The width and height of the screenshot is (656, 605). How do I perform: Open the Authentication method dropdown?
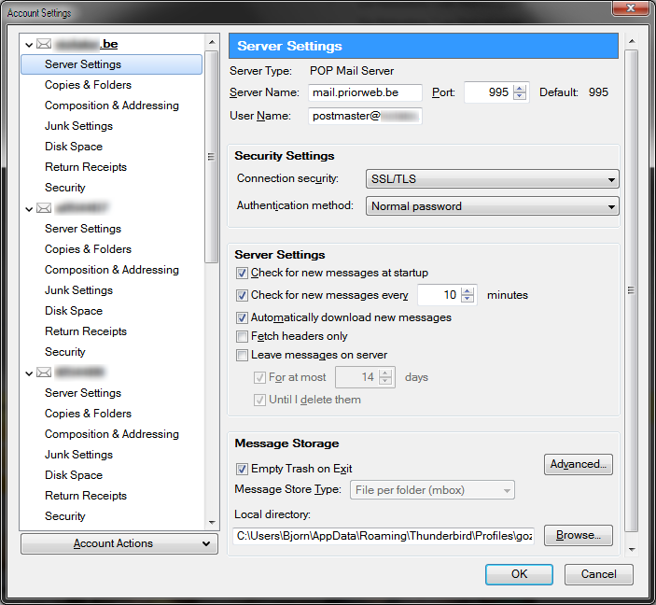click(492, 206)
